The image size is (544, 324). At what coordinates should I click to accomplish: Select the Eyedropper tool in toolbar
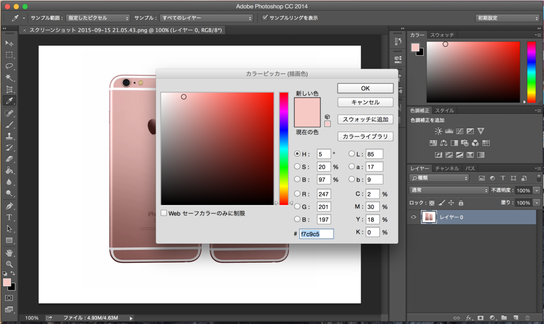(10, 101)
